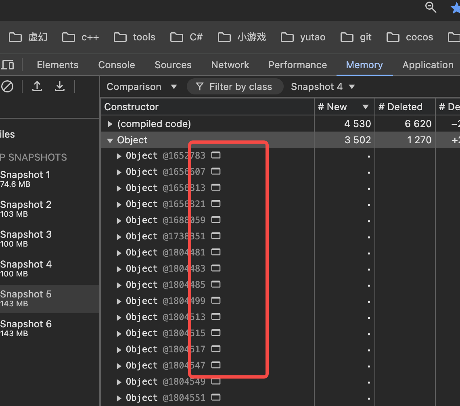The width and height of the screenshot is (460, 406).
Task: Switch to the Elements tab
Action: click(x=57, y=65)
